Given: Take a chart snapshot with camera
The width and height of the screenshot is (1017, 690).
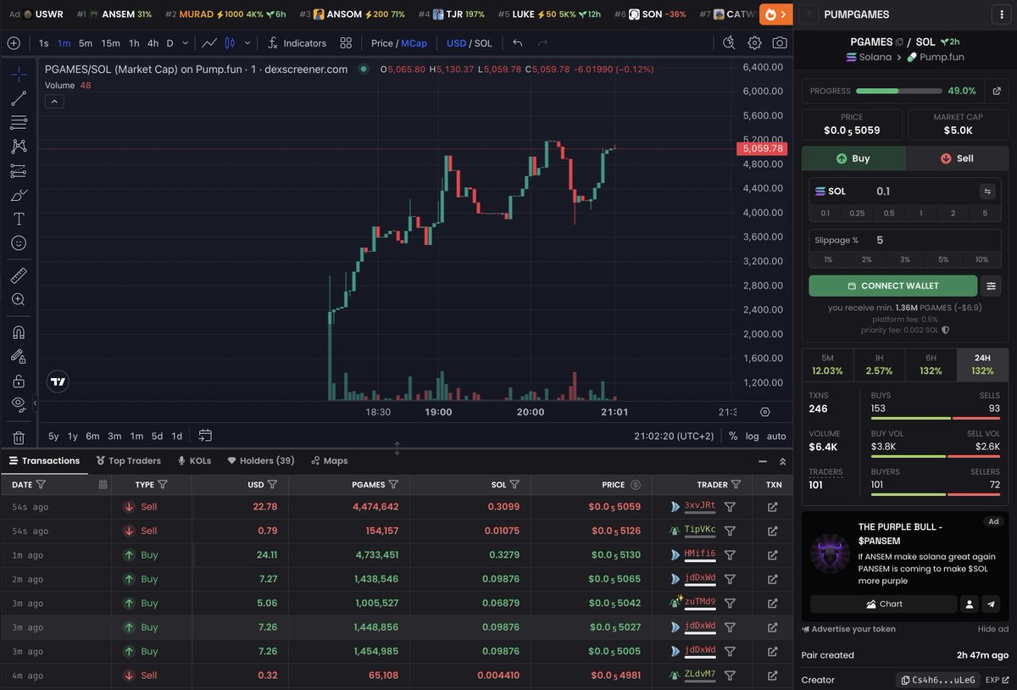Looking at the screenshot, I should tap(780, 43).
